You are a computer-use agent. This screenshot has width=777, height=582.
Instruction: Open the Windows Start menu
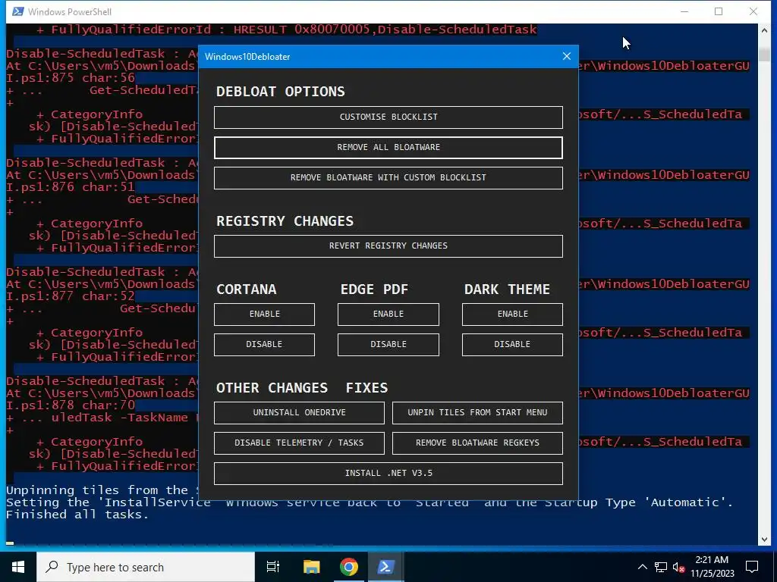[18, 567]
